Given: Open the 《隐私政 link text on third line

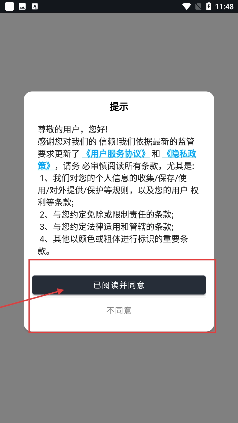Looking at the screenshot, I should point(179,154).
